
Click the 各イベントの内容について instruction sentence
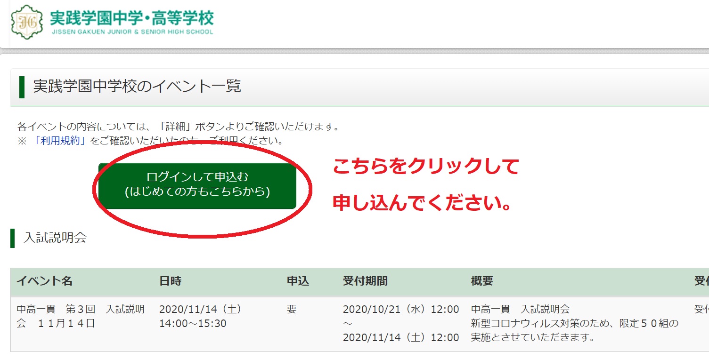point(178,127)
